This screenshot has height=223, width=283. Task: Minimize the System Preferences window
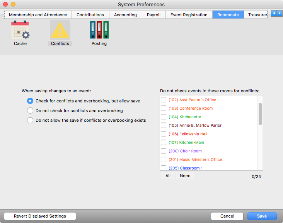click(13, 4)
